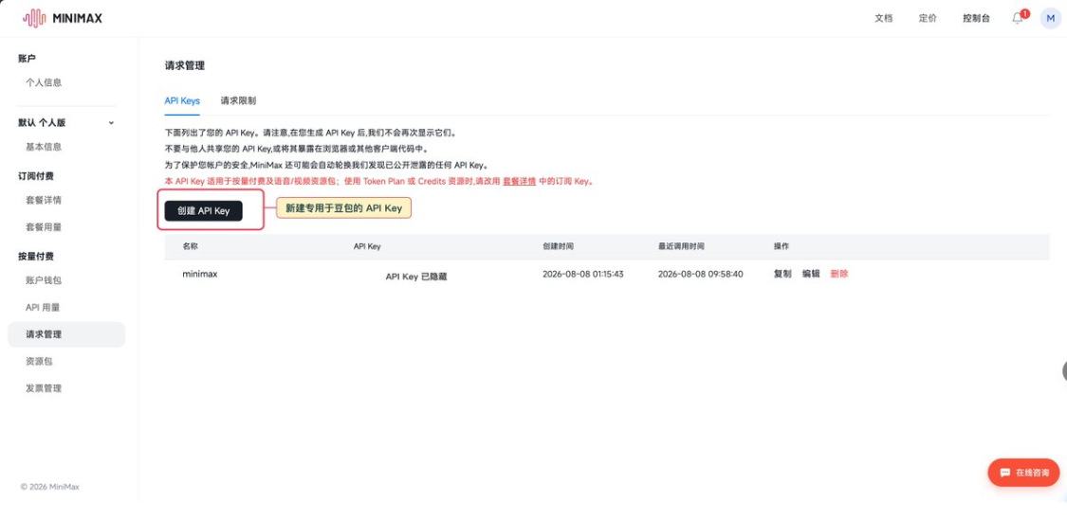Click creation time 2026-08-08 01:15:43
Screen dimensions: 1067x519
[583, 274]
